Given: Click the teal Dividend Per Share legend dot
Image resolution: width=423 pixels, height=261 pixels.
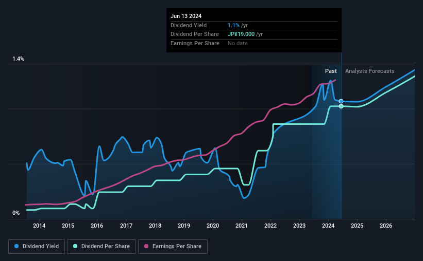Looking at the screenshot, I should point(75,246).
